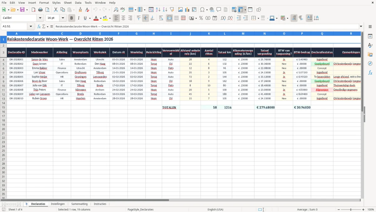Apply red font color swatch
376x212 pixels.
coord(96,18)
